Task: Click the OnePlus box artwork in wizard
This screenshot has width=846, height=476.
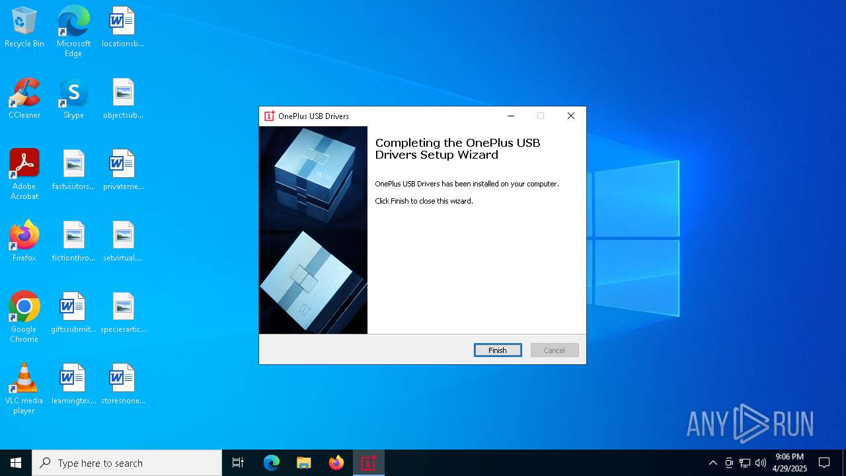Action: 313,230
